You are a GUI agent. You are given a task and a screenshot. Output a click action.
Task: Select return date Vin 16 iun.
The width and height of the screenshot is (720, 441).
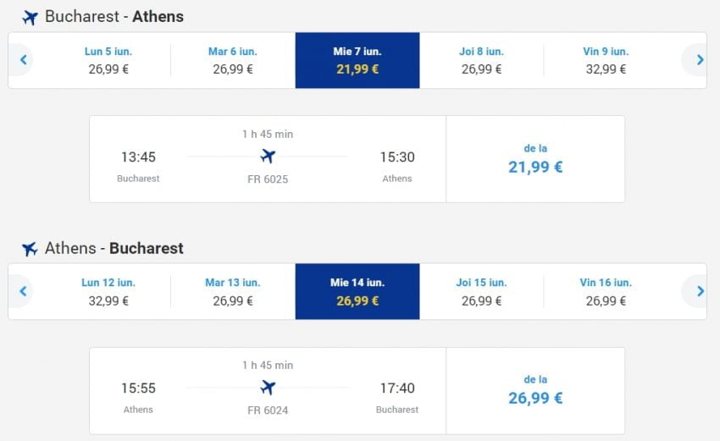[x=606, y=291]
